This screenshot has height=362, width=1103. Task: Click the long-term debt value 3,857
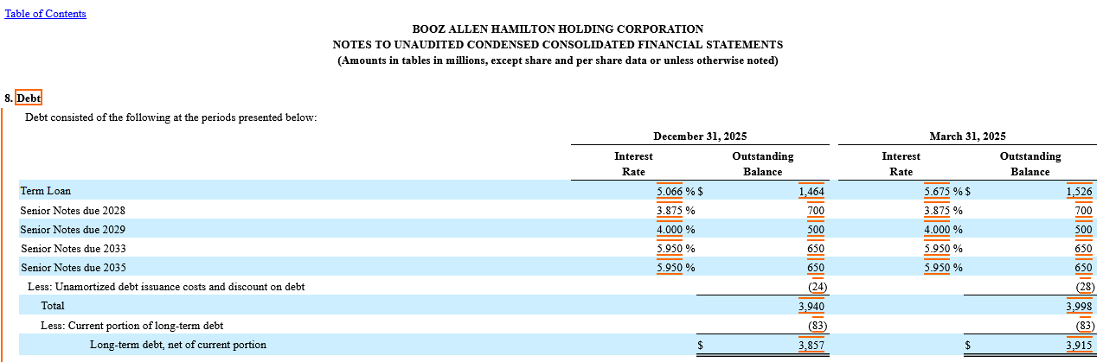812,345
